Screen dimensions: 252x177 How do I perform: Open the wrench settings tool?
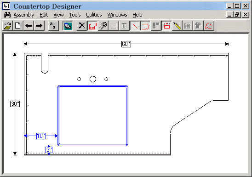click(x=103, y=26)
